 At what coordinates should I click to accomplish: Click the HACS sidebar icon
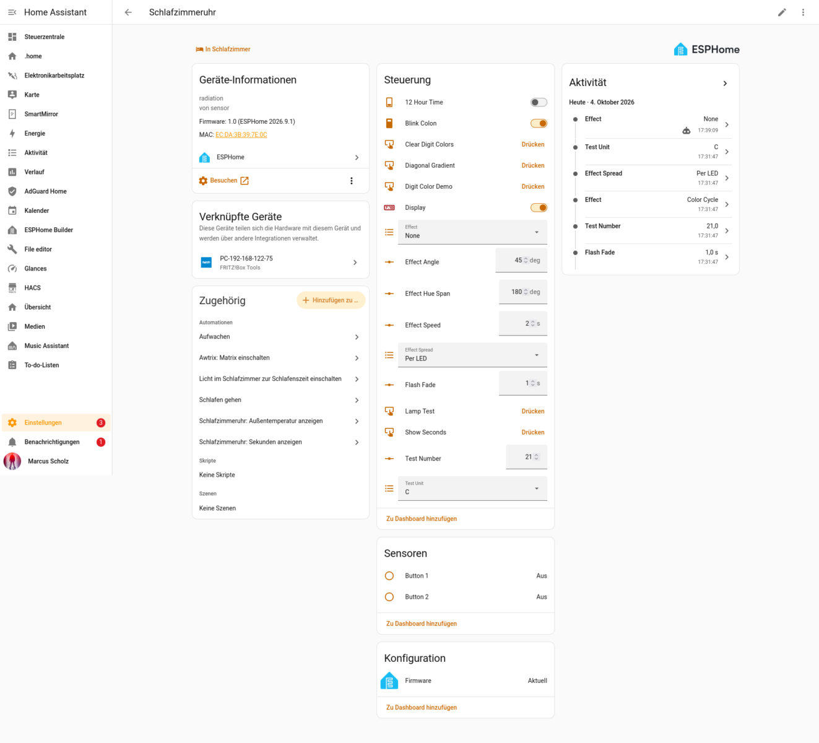click(12, 288)
